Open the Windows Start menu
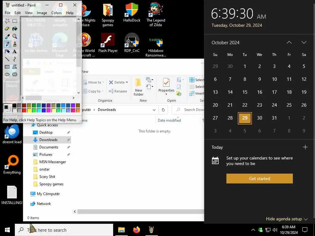 pos(7,230)
